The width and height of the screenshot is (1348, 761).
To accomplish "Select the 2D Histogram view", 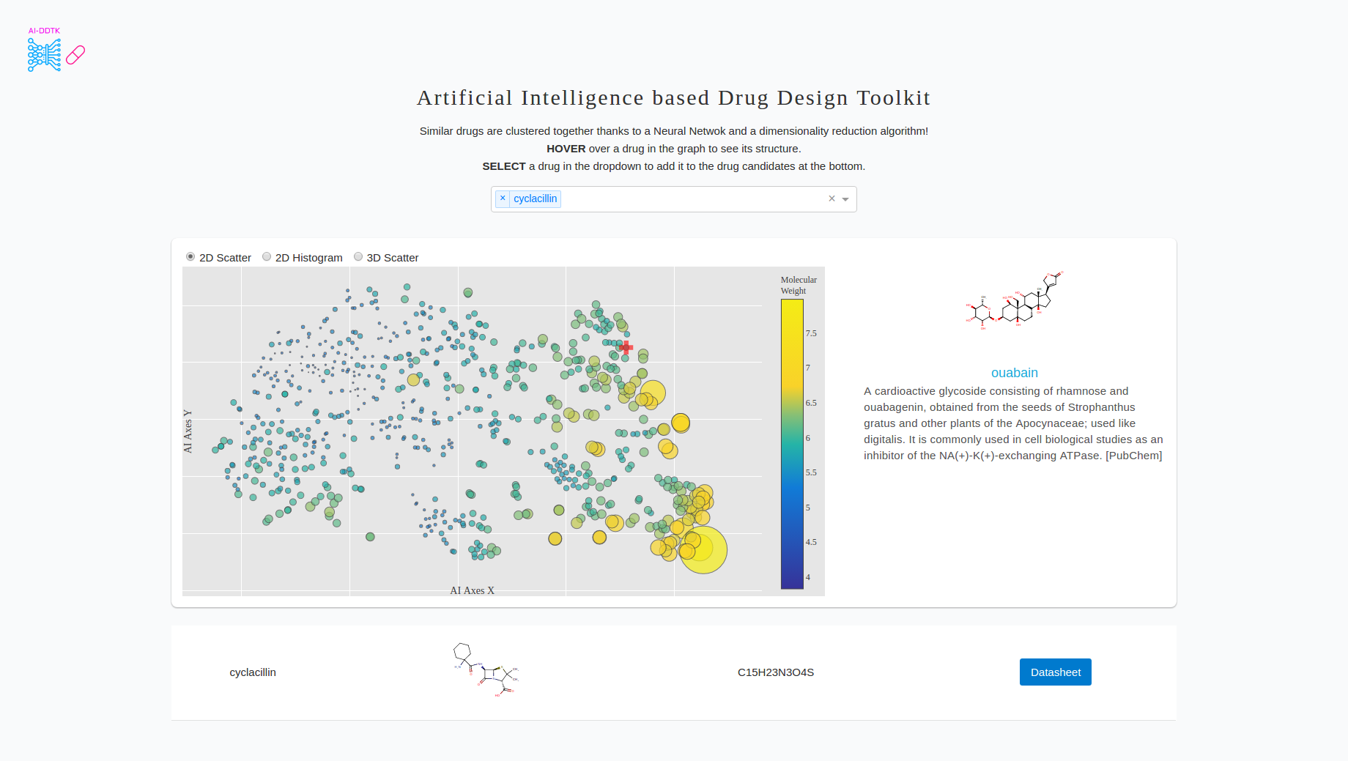I will tap(267, 256).
